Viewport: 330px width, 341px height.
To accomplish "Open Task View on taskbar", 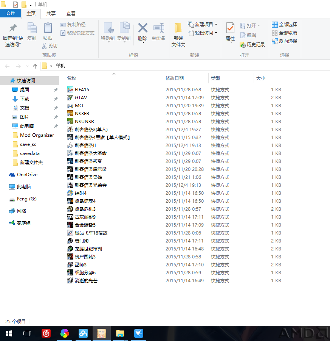I will click(x=27, y=333).
